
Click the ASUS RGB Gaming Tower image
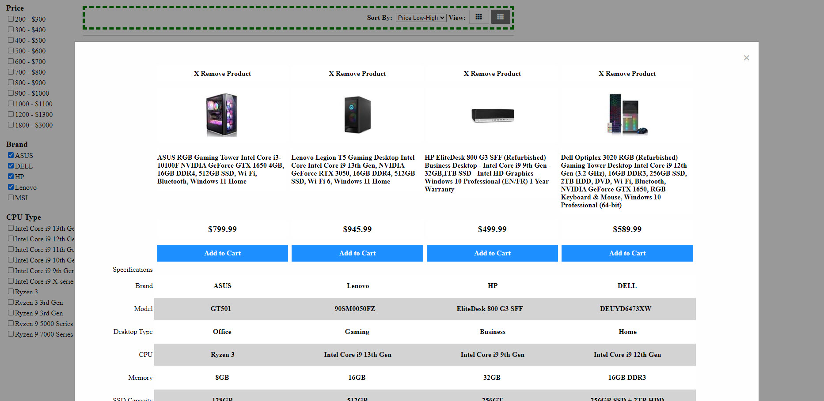222,115
